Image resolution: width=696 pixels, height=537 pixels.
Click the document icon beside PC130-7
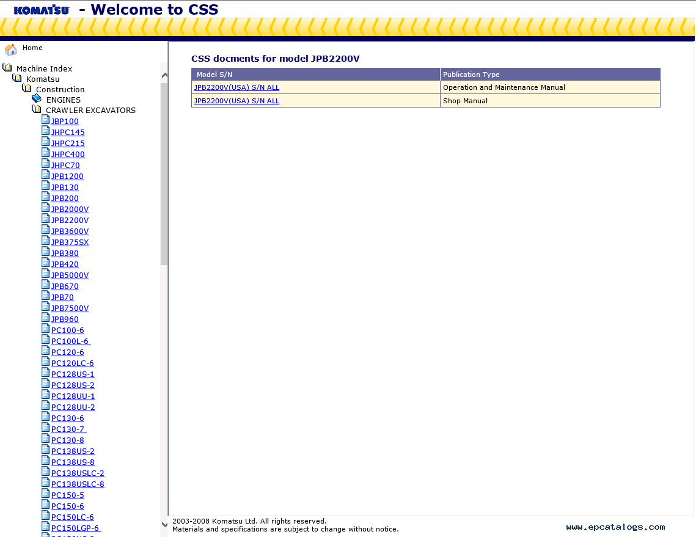coord(45,428)
